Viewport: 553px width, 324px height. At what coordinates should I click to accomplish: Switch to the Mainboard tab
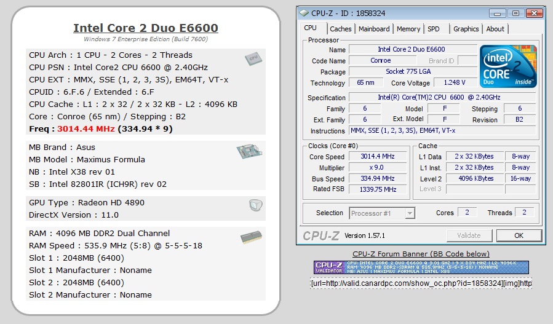coord(374,29)
